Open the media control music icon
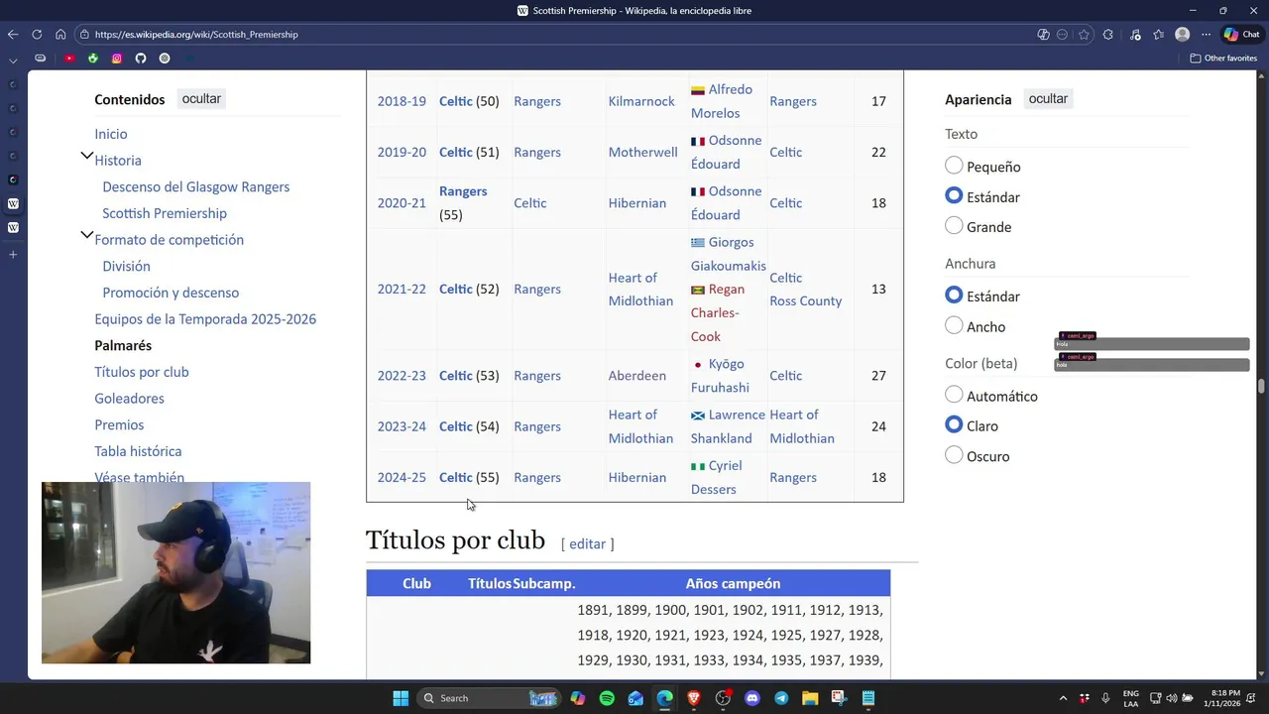The width and height of the screenshot is (1269, 714). (x=1135, y=35)
